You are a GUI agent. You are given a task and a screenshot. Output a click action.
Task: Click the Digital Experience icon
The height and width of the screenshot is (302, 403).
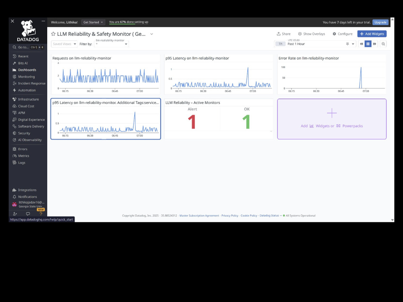click(15, 120)
